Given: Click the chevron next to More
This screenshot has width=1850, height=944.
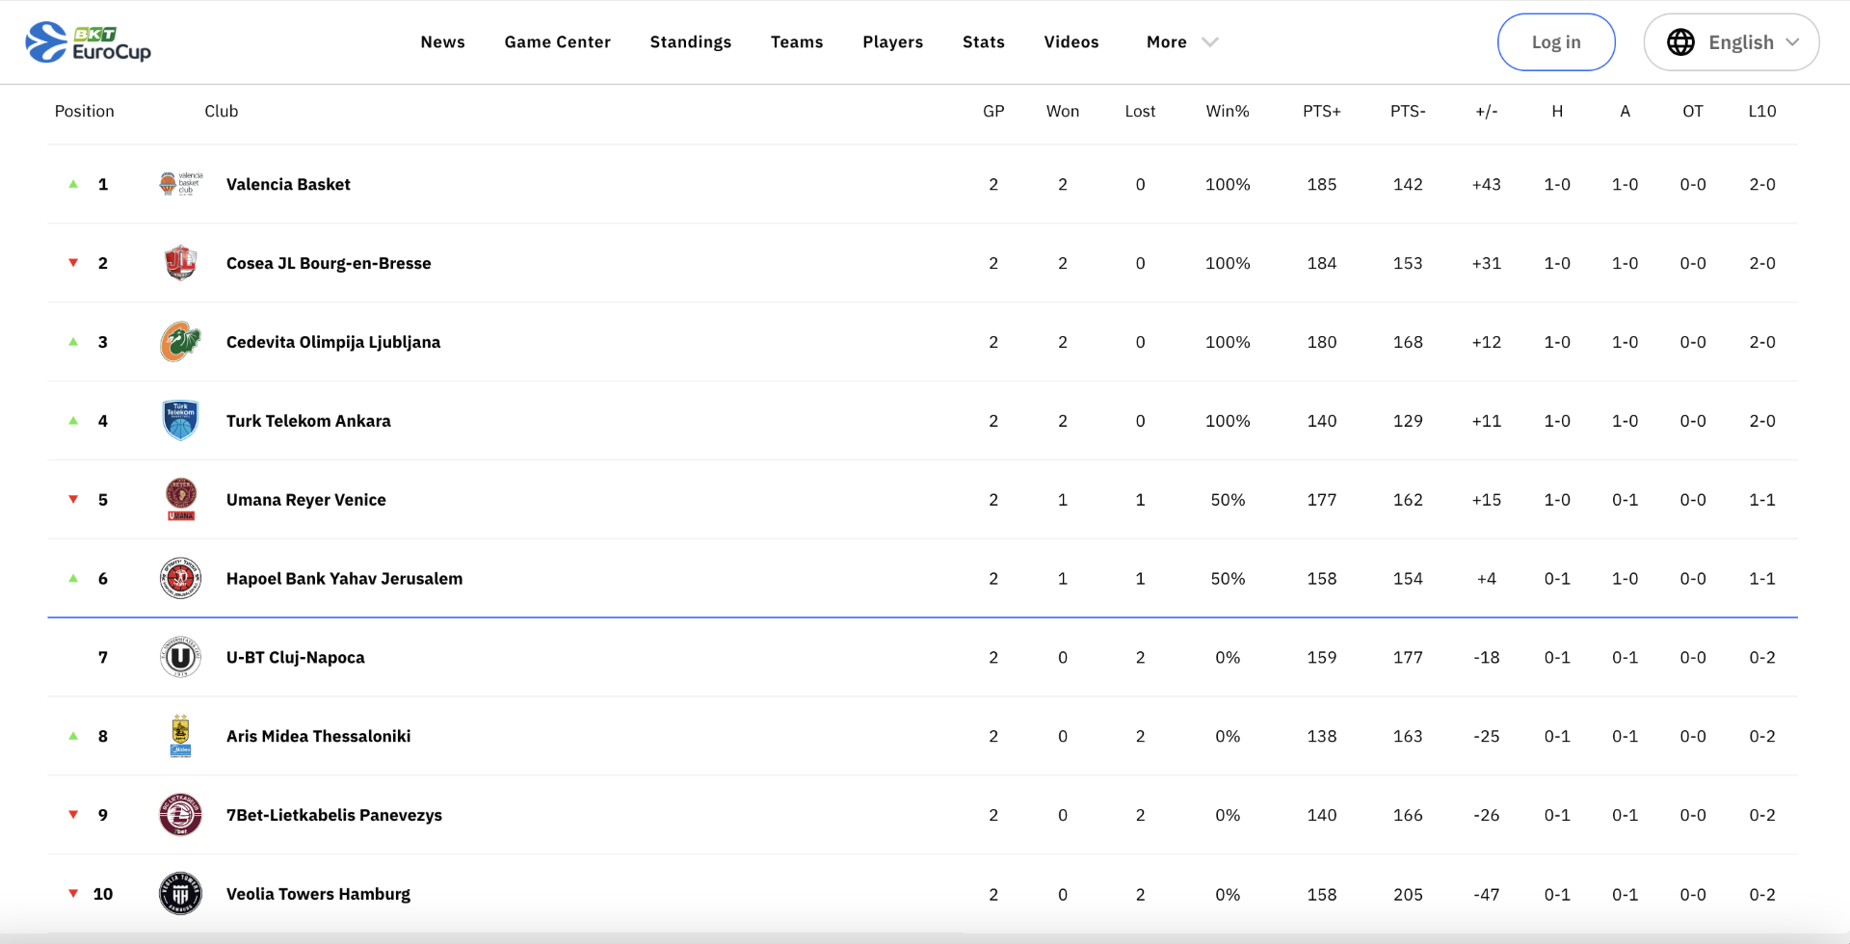Looking at the screenshot, I should coord(1210,42).
